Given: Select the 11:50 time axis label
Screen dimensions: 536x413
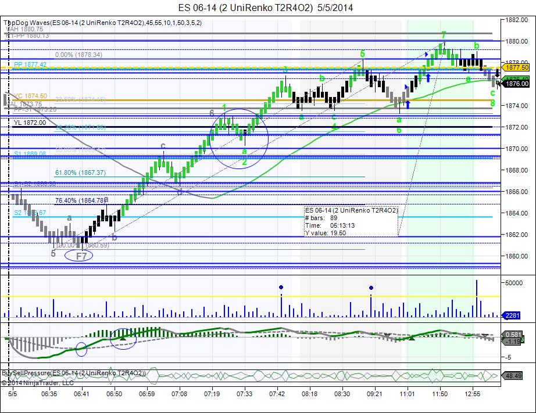Looking at the screenshot, I should click(x=439, y=394).
